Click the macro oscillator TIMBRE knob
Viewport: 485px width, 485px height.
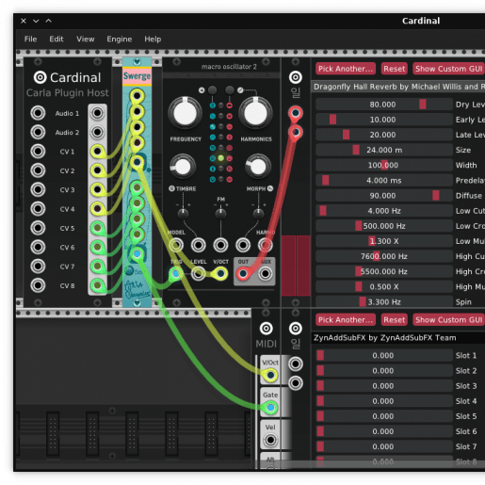point(183,167)
